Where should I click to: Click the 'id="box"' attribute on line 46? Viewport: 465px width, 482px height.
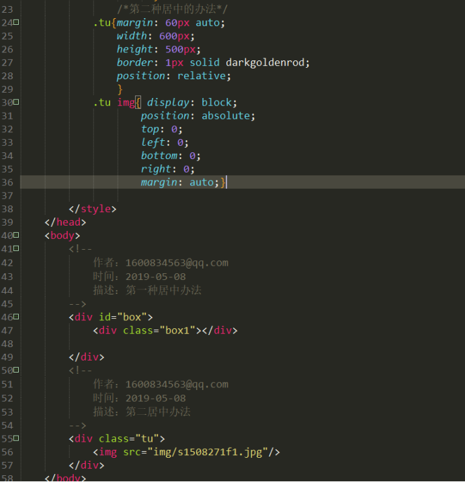point(123,317)
